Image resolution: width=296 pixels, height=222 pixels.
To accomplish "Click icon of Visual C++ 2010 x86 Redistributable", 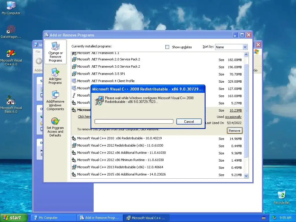I will (74, 138).
